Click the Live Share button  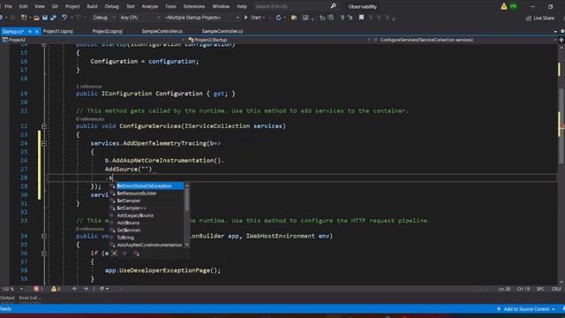[x=539, y=18]
